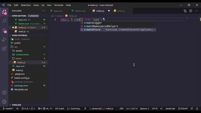Click the synchronize changes cloud icon
This screenshot has width=201, height=113.
pyautogui.click(x=18, y=109)
